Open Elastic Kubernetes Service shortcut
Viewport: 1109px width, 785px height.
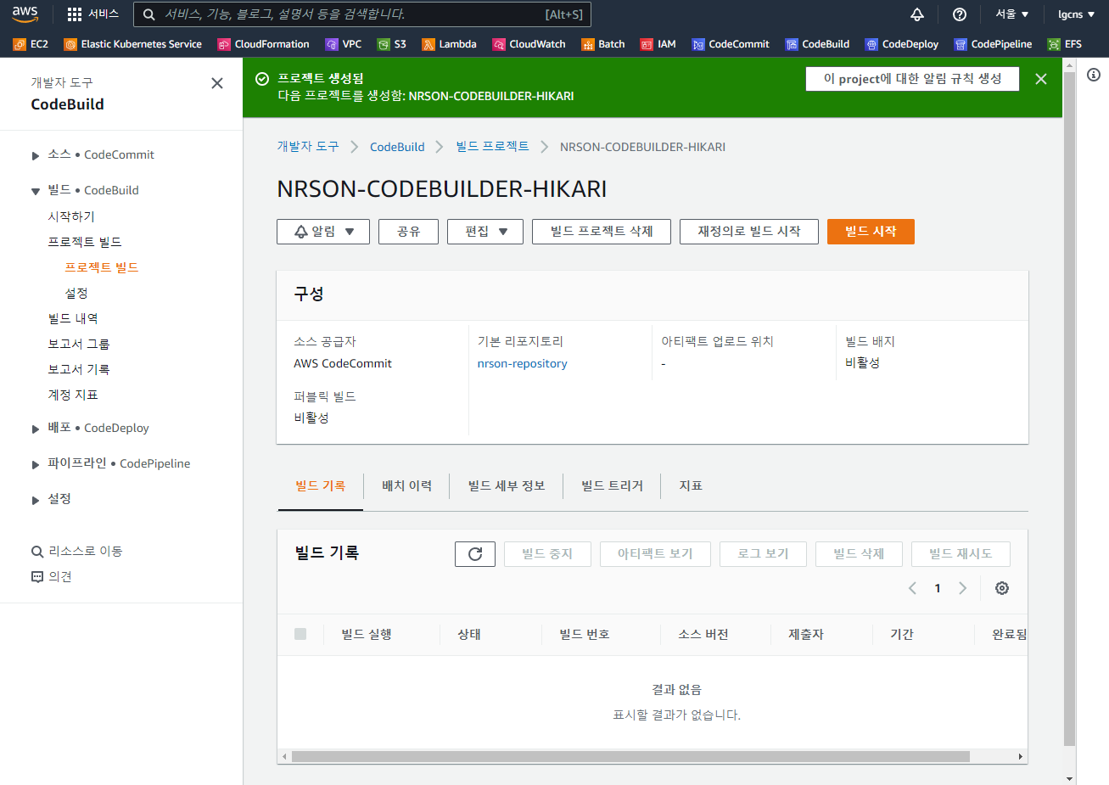tap(132, 44)
